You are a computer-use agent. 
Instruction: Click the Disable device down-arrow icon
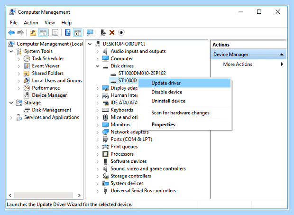[x=121, y=33]
